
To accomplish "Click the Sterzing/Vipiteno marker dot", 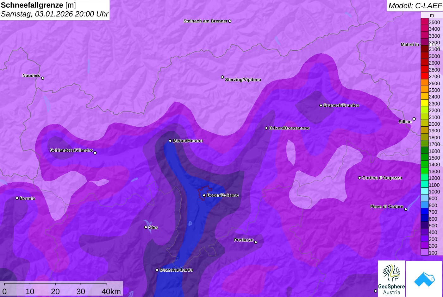I will coord(222,77).
